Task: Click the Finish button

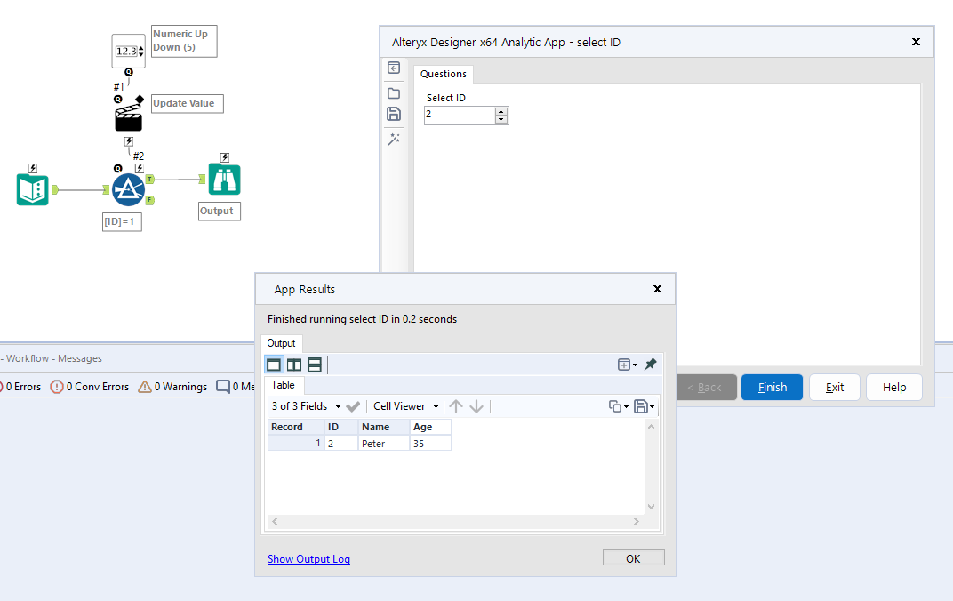Action: click(x=771, y=387)
